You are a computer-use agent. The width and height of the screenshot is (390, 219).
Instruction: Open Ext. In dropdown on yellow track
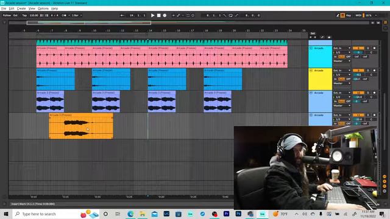[x=342, y=71]
